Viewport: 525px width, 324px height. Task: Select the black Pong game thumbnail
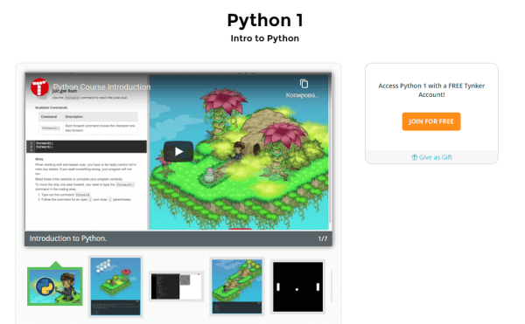pyautogui.click(x=297, y=286)
